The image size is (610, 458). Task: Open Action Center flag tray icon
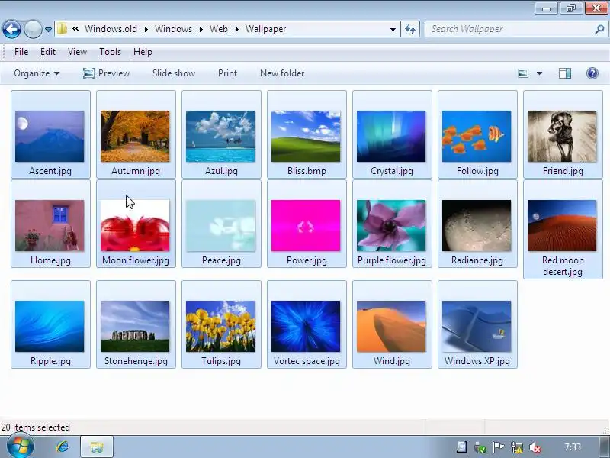[x=498, y=447]
